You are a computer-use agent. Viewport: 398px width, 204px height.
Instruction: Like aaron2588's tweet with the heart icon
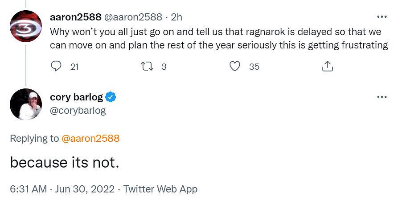(235, 67)
